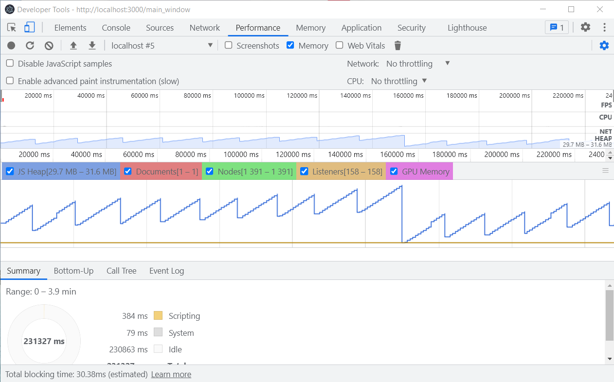Enable the Screenshots checkbox
614x382 pixels.
pyautogui.click(x=228, y=45)
